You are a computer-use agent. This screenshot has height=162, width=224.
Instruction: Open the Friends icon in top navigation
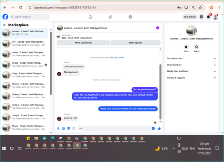tap(110, 17)
